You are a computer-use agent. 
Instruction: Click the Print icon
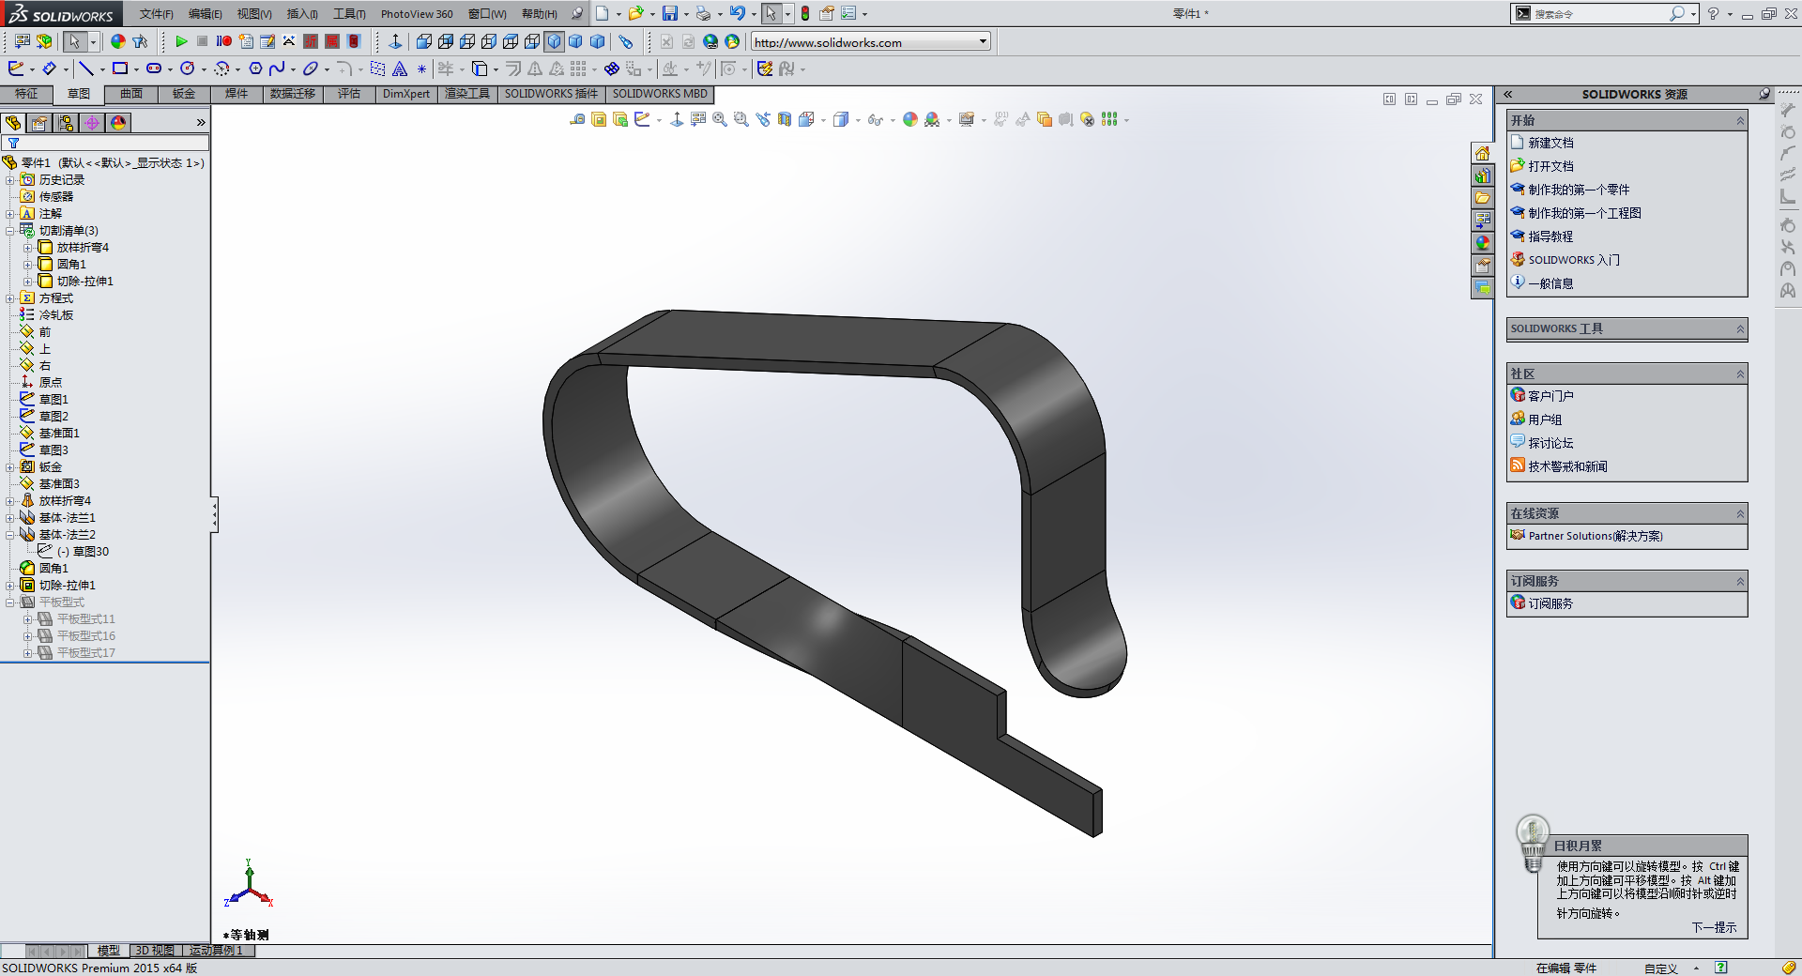703,13
